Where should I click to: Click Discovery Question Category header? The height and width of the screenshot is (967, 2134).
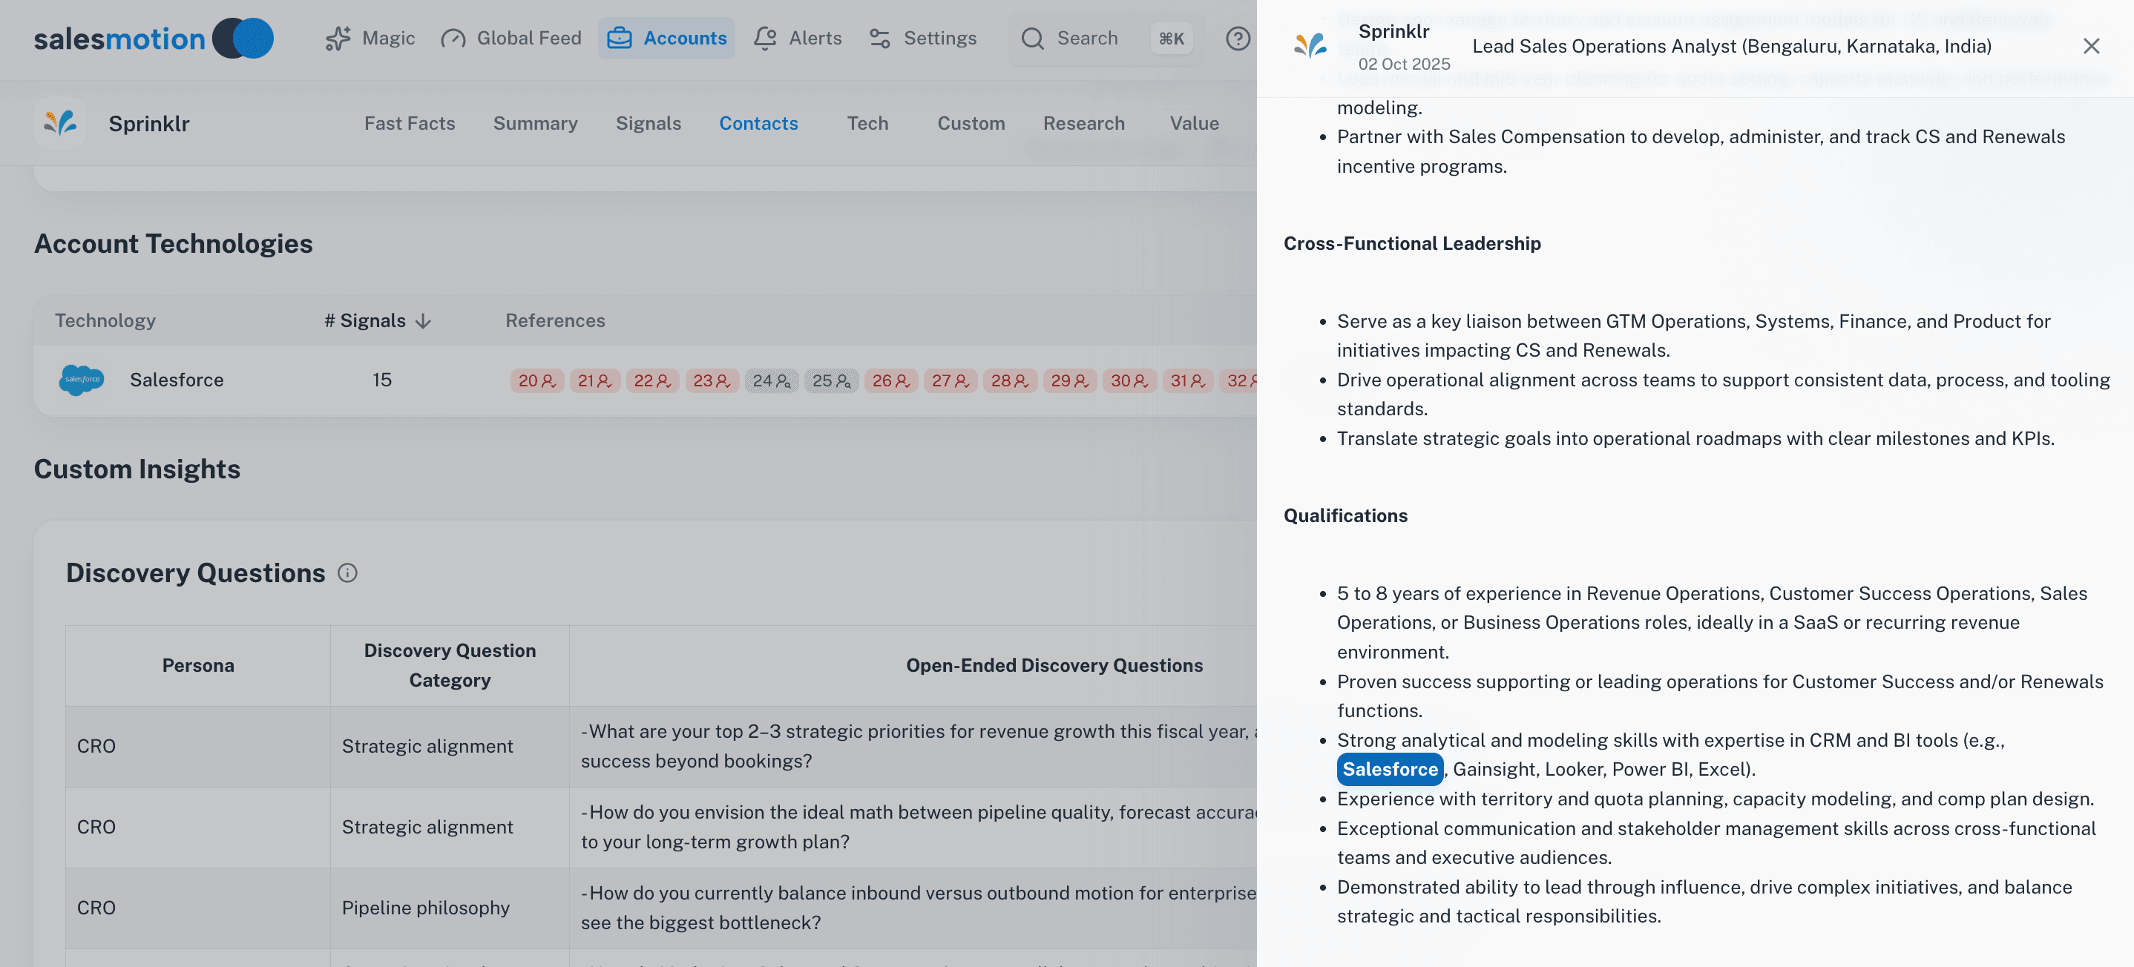tap(450, 666)
